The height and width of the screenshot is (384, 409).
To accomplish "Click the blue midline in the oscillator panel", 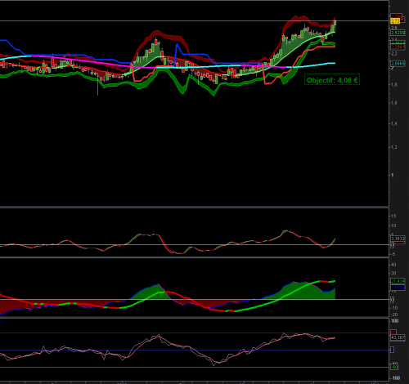I will click(194, 350).
